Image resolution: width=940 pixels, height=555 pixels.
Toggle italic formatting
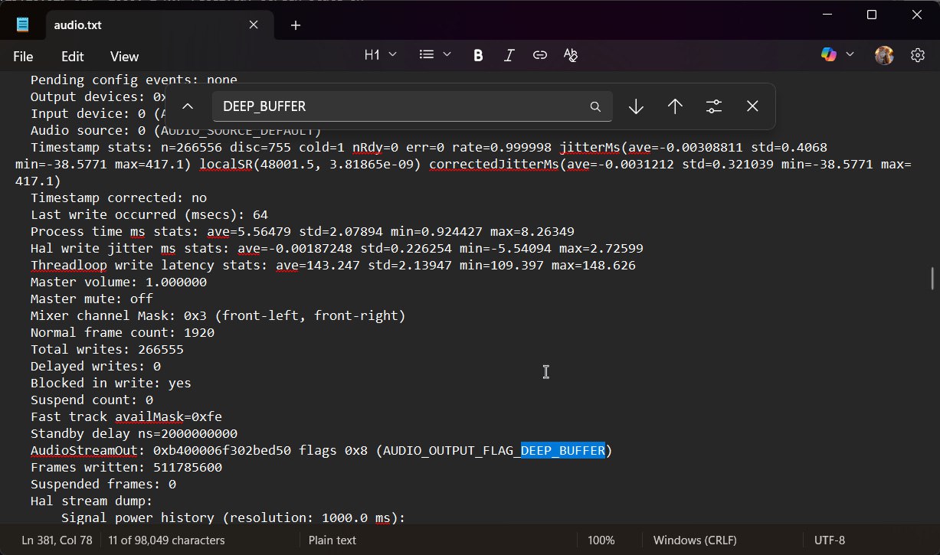(x=509, y=55)
